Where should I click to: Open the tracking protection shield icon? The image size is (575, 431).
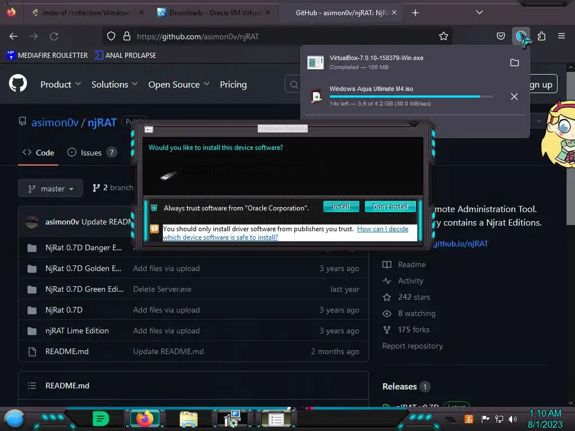pos(111,36)
